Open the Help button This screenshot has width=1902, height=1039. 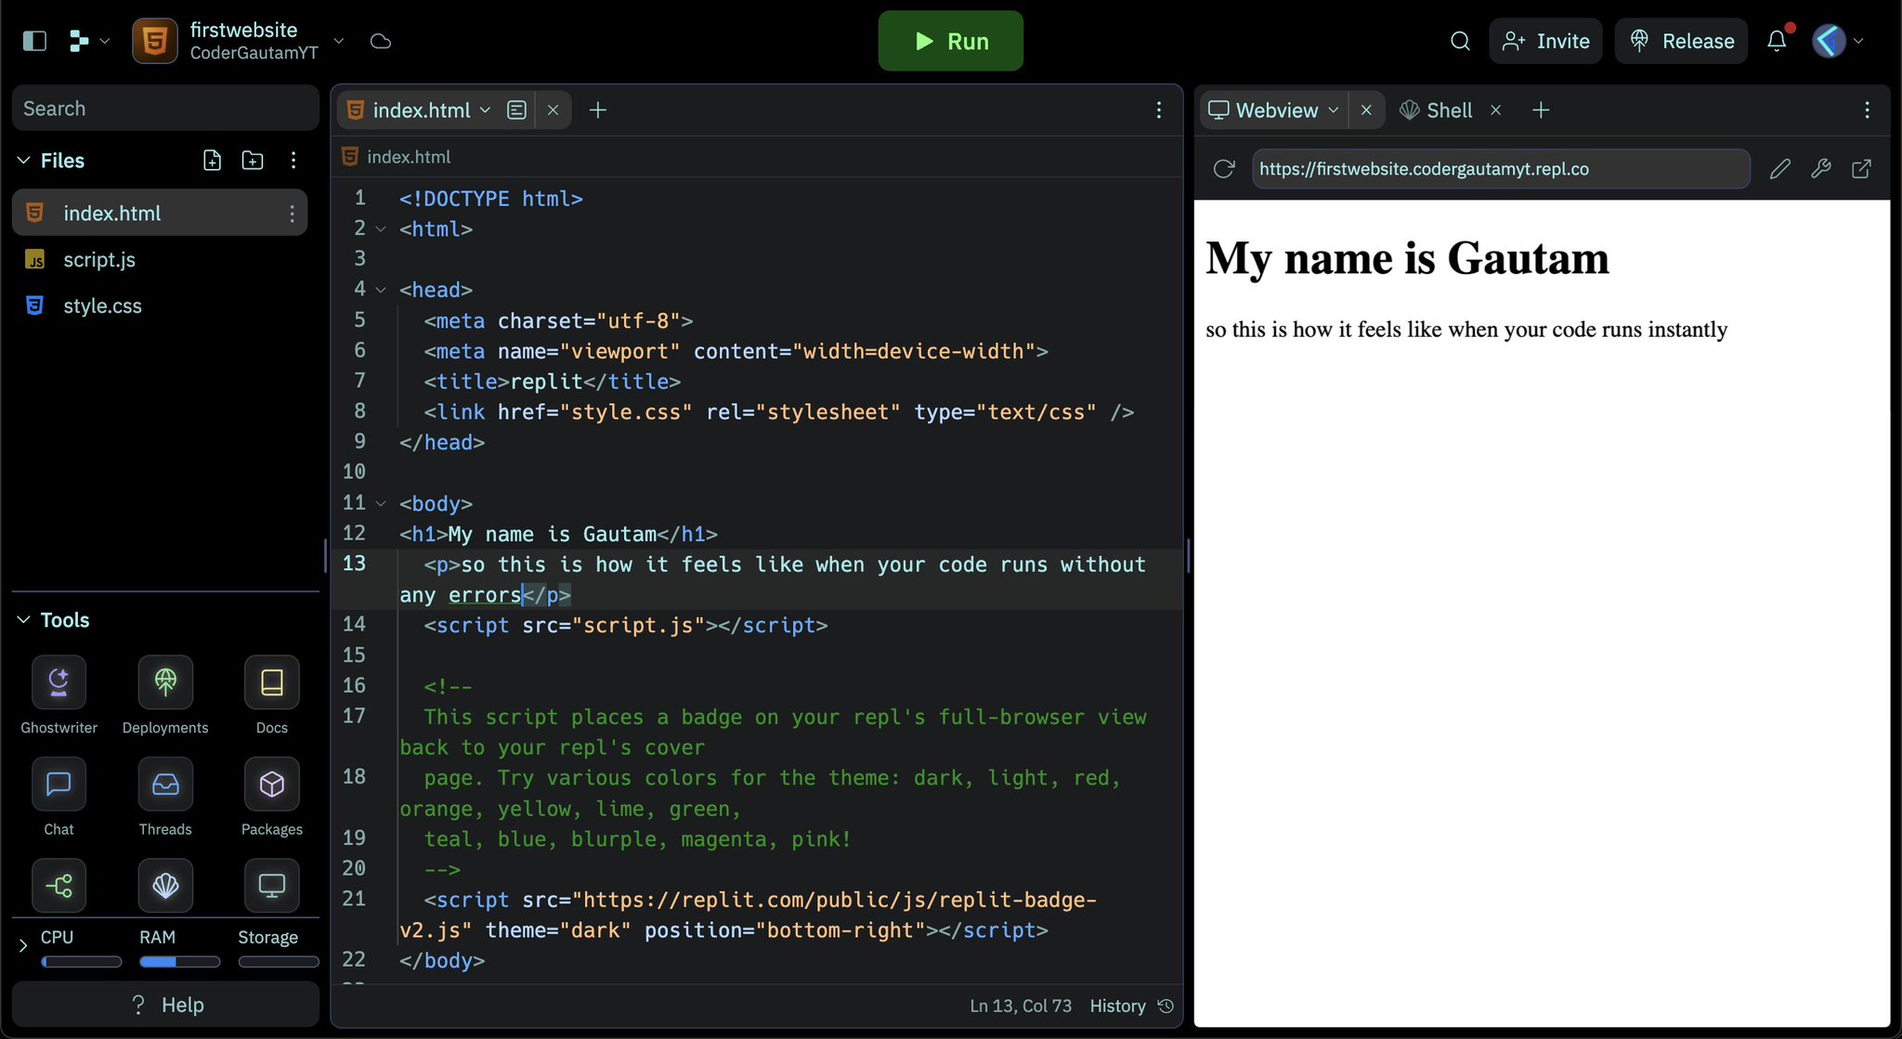pos(165,1005)
